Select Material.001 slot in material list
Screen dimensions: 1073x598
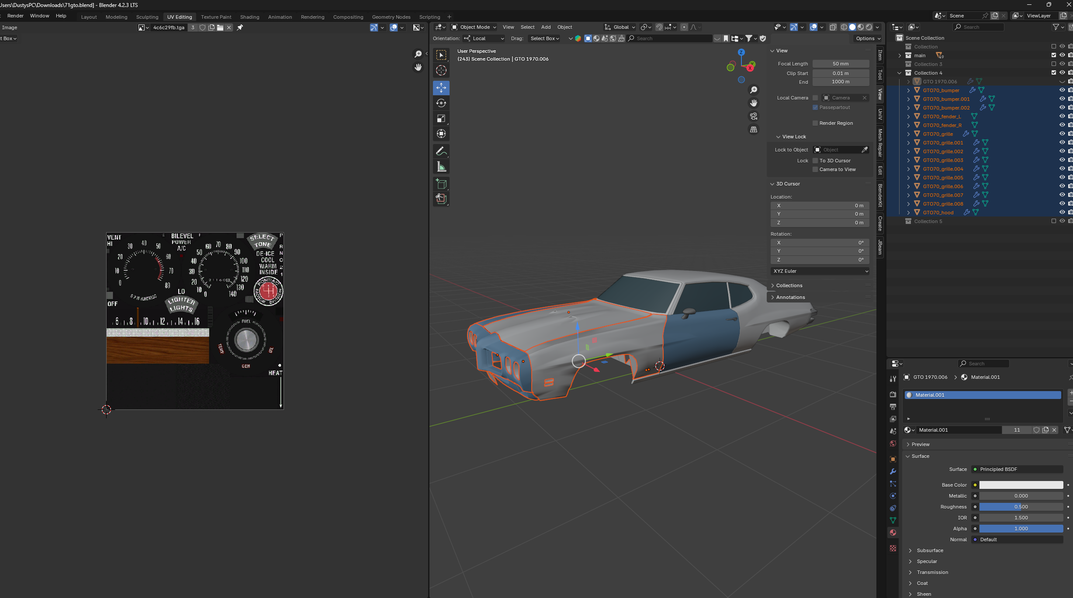pyautogui.click(x=983, y=395)
